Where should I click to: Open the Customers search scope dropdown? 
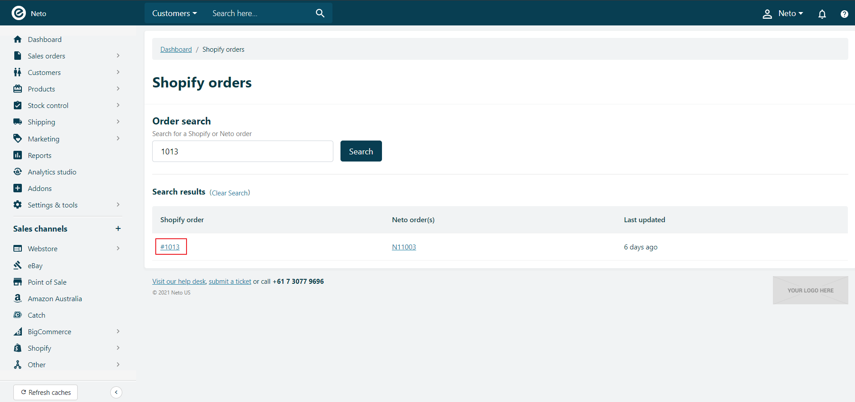(x=174, y=13)
